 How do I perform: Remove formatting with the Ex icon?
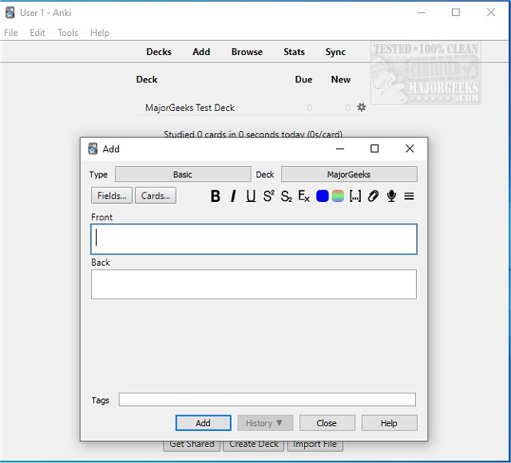point(303,196)
